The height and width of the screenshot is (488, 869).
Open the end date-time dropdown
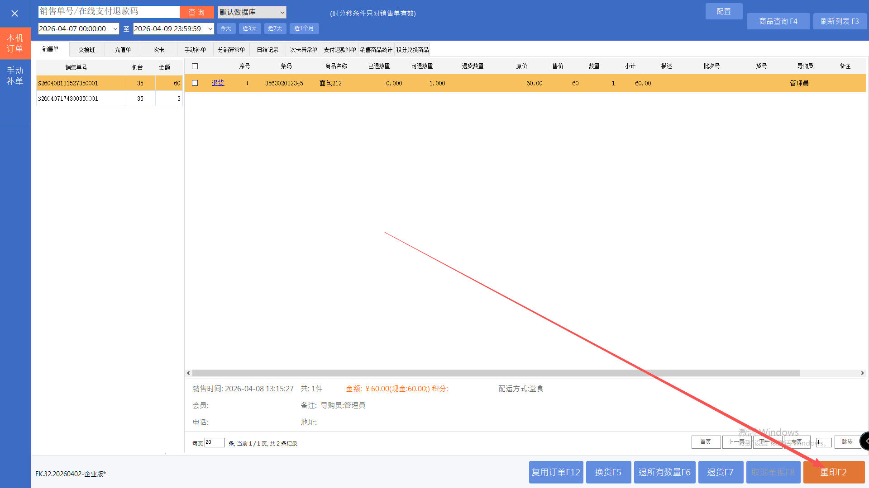(210, 29)
